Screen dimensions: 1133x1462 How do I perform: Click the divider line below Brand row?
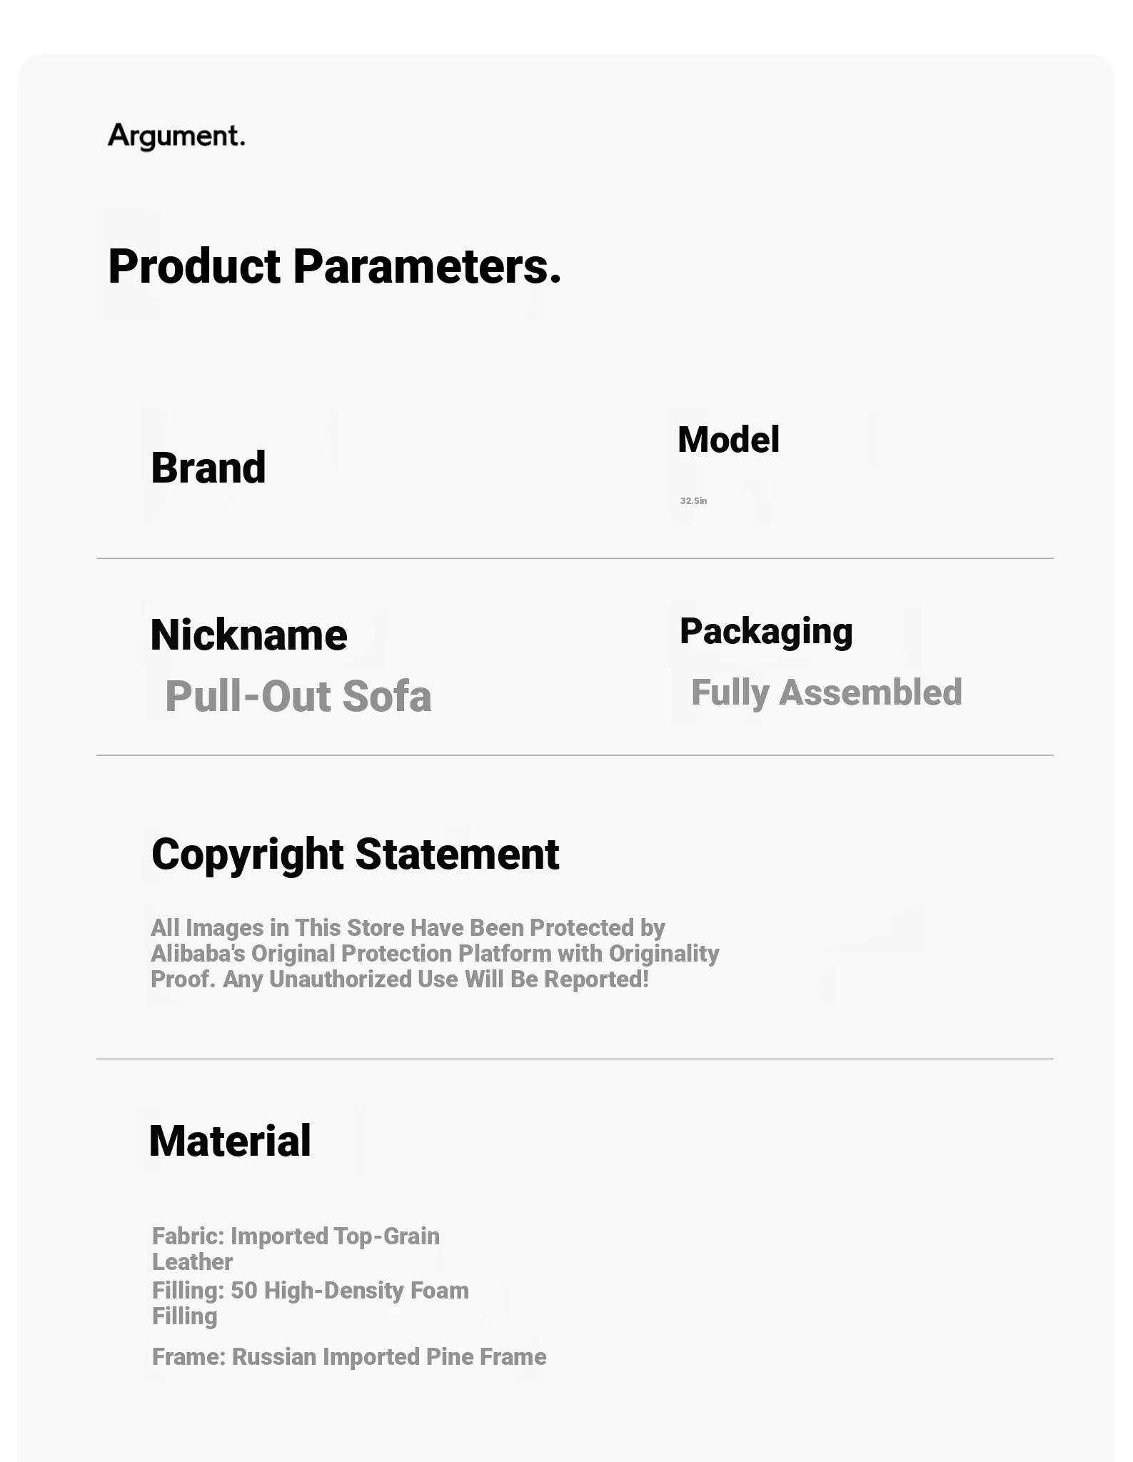coord(575,558)
